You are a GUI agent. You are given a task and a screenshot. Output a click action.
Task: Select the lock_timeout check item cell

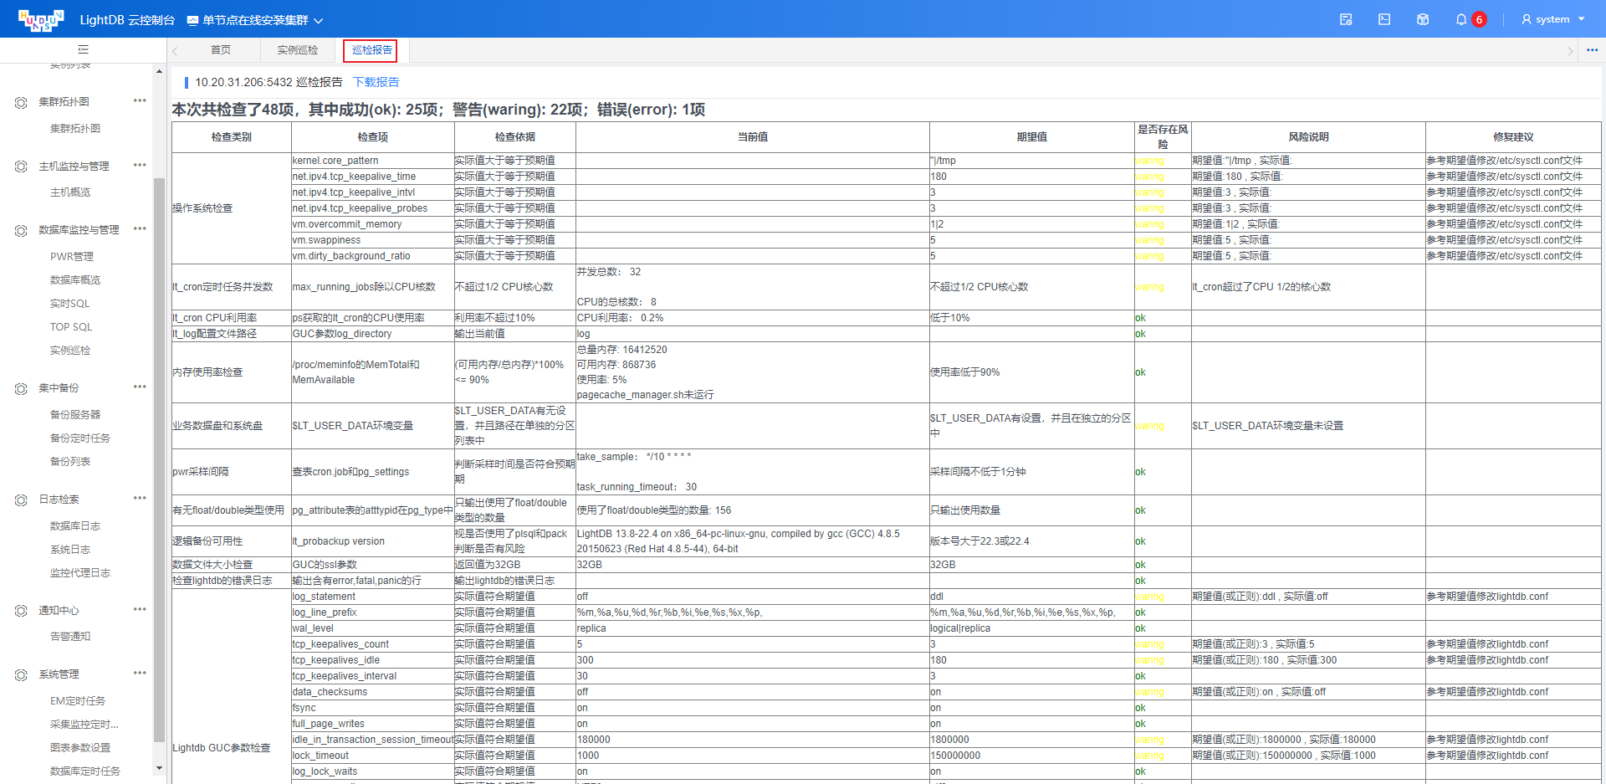(x=372, y=756)
